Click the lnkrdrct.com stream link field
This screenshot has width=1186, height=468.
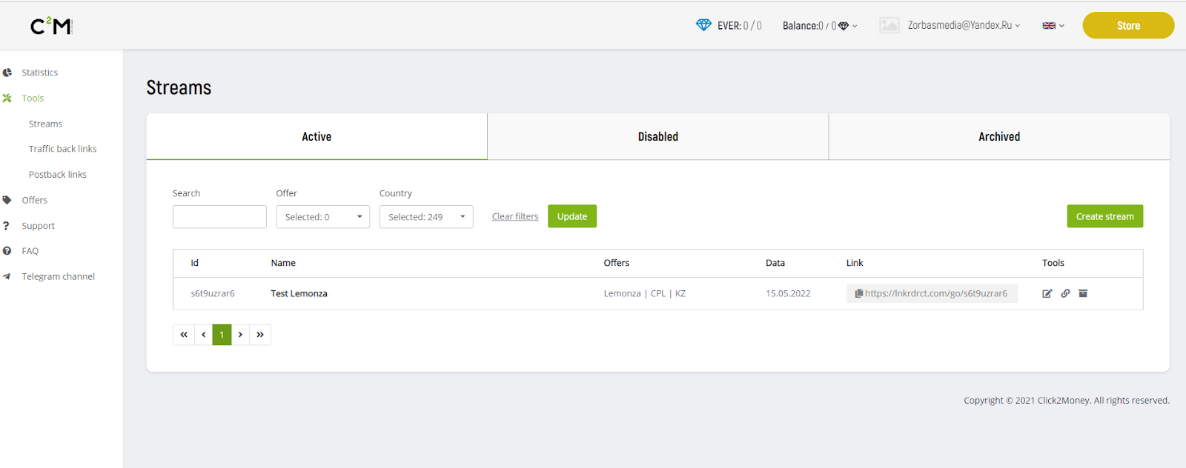932,294
